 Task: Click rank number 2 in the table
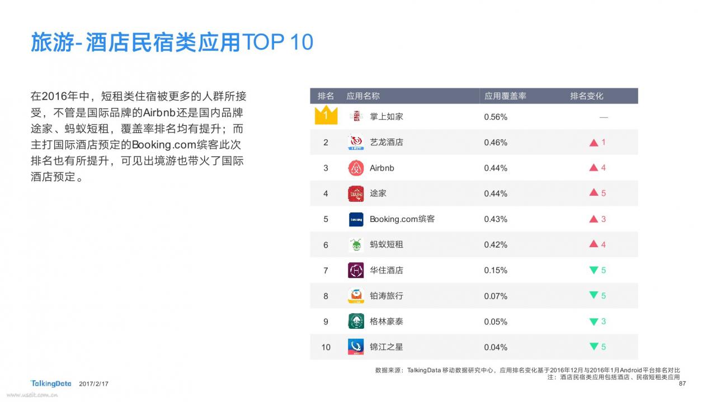[326, 143]
